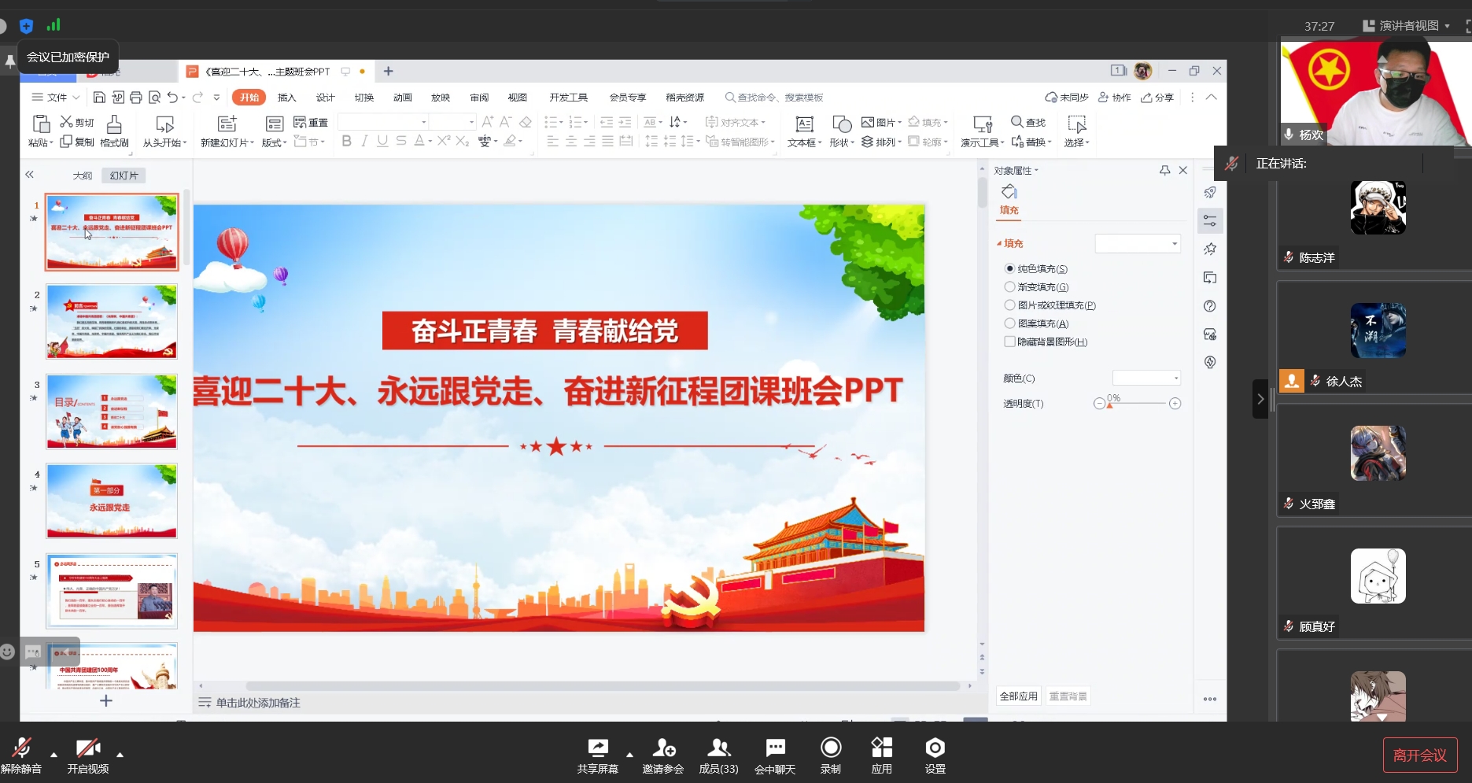Cut selection with 剪切
Screen dimensions: 1472x783
tap(77, 122)
